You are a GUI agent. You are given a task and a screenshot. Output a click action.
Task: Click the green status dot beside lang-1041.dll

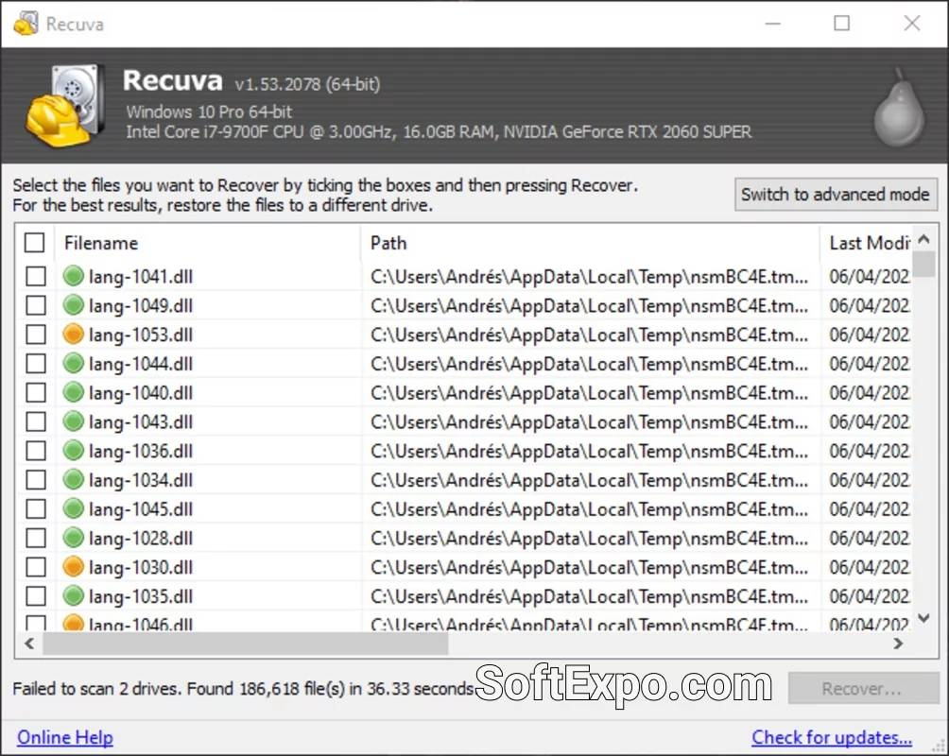coord(73,276)
